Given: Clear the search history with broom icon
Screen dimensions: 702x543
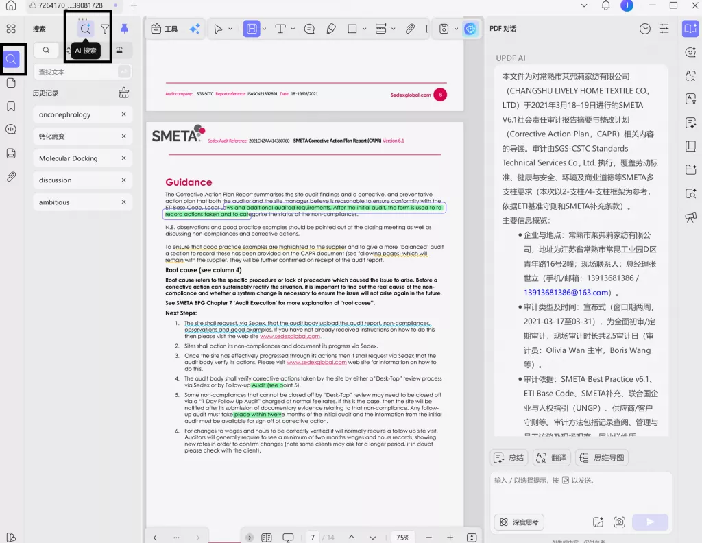Looking at the screenshot, I should pyautogui.click(x=124, y=93).
